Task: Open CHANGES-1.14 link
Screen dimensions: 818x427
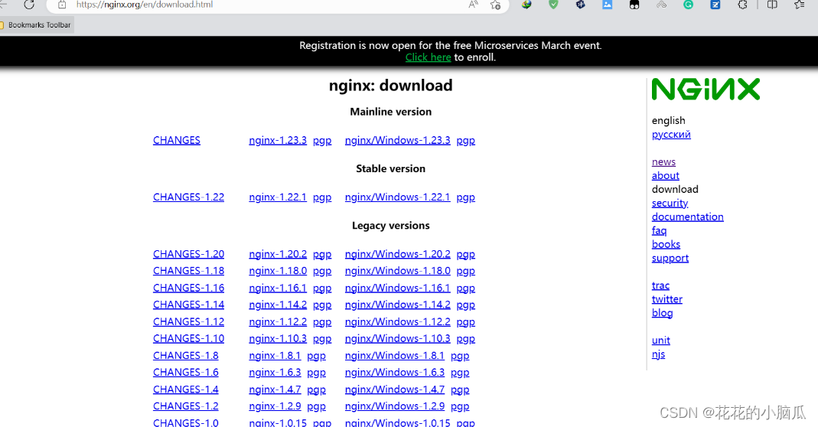Action: pyautogui.click(x=188, y=305)
